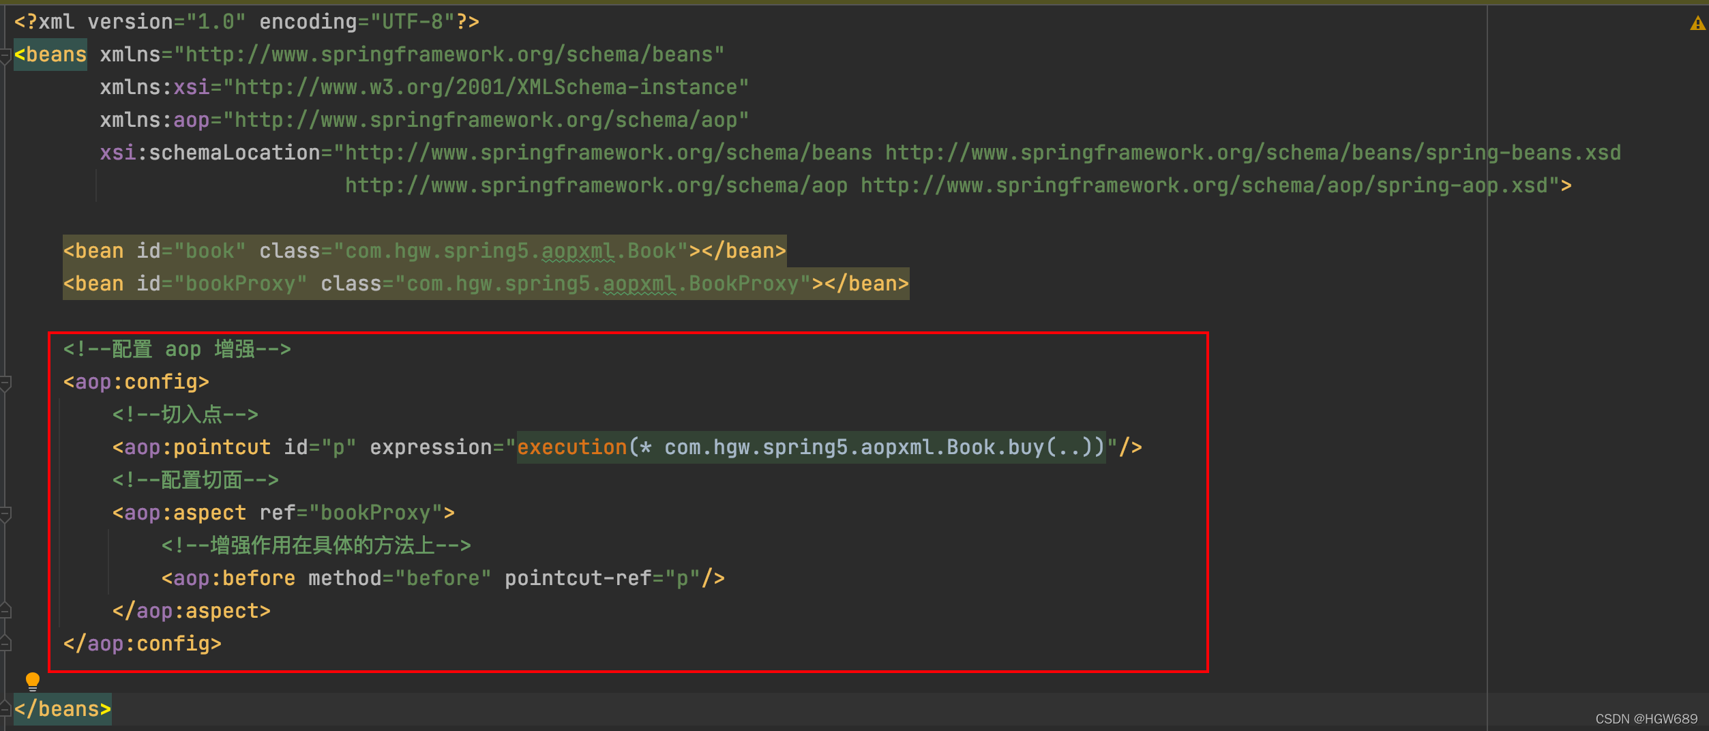Click the execution keyword in the expression
The image size is (1709, 731).
pyautogui.click(x=572, y=447)
